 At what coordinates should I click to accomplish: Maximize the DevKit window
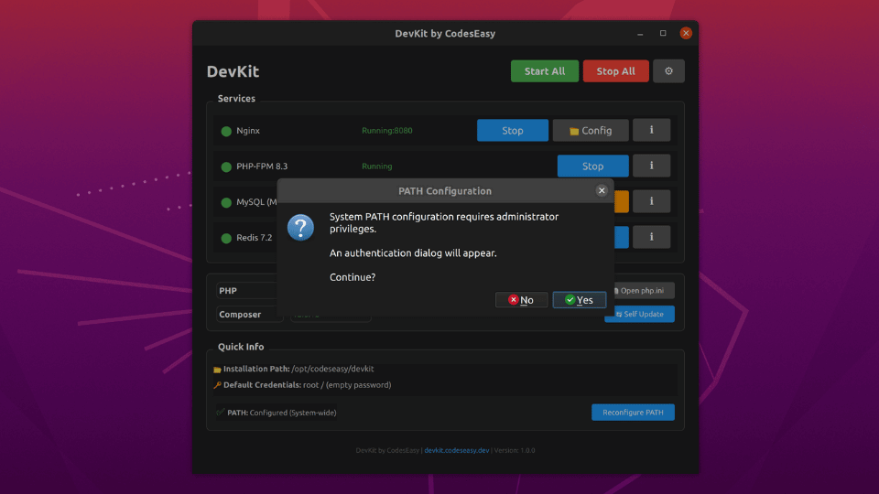coord(663,34)
